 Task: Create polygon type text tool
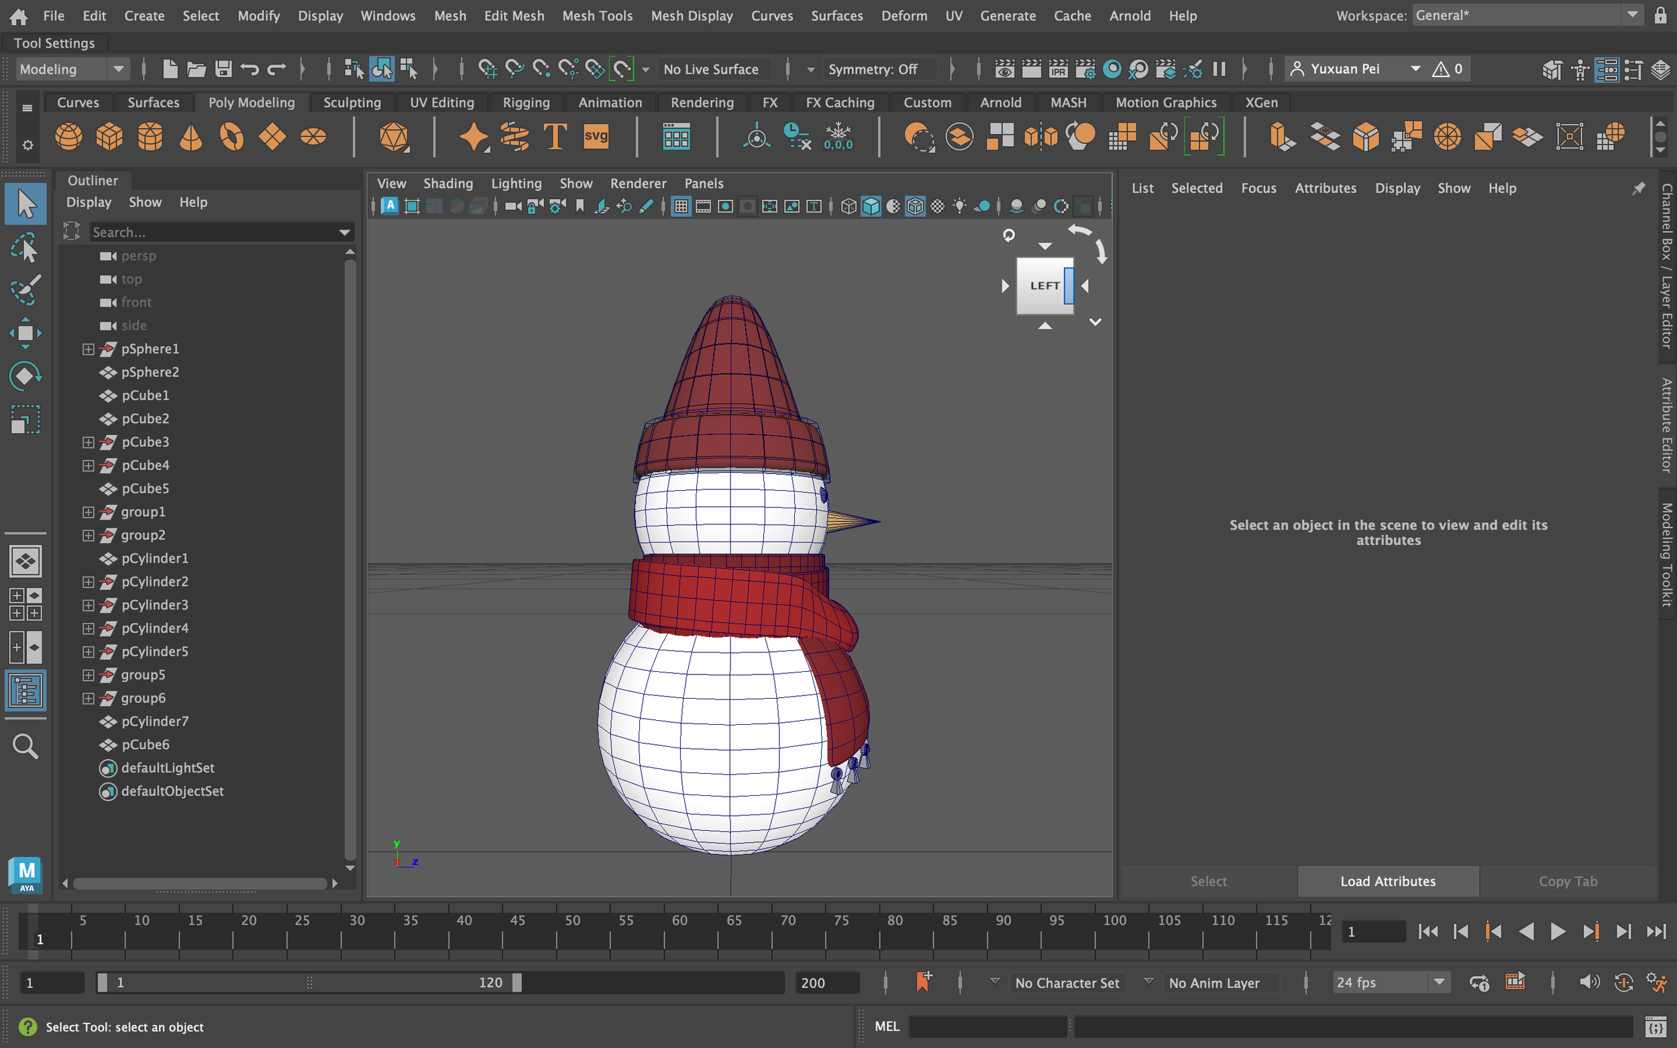(555, 137)
